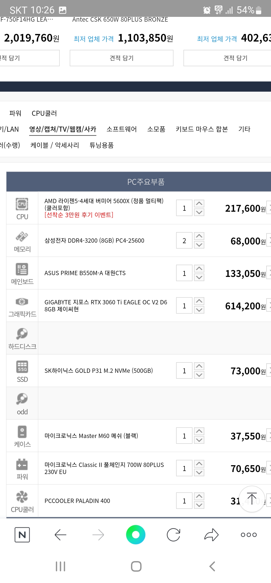Open the SSD category icon
This screenshot has height=583, width=271.
point(22,367)
